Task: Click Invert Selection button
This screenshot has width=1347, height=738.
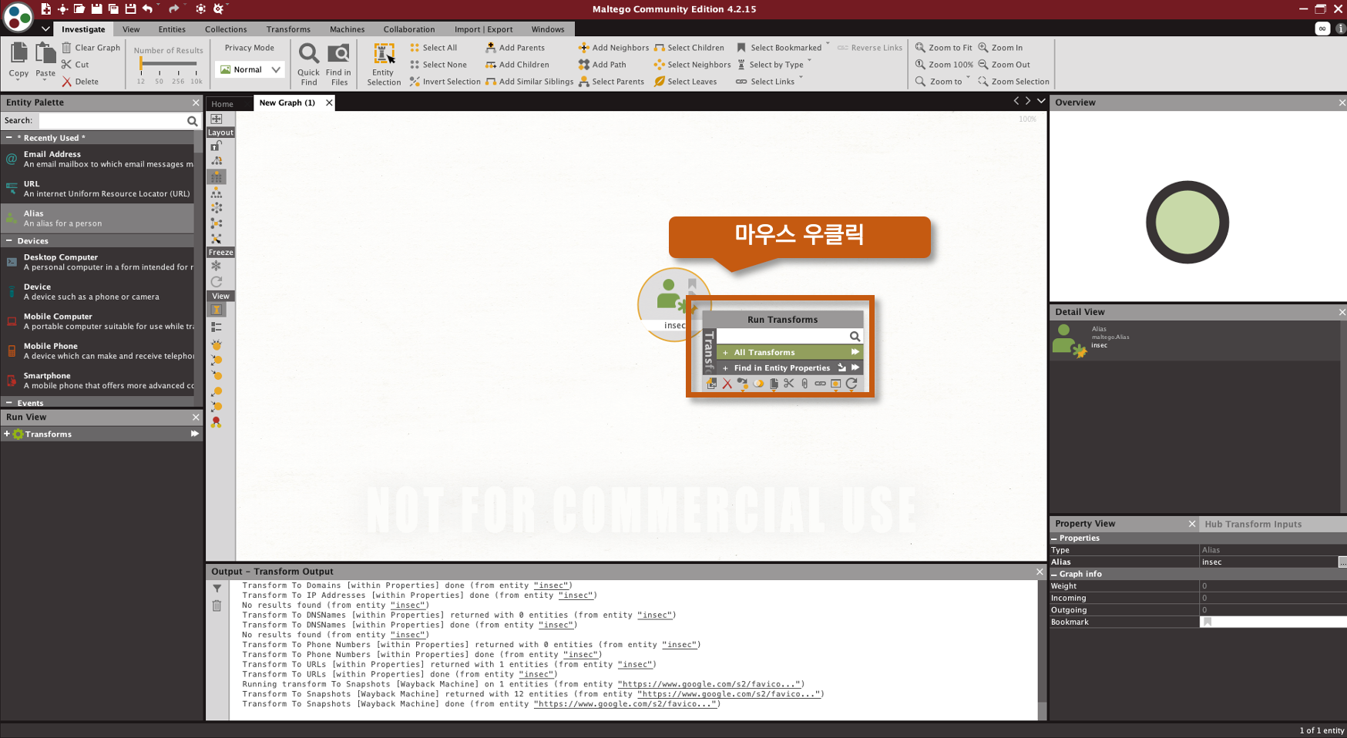Action: (445, 81)
